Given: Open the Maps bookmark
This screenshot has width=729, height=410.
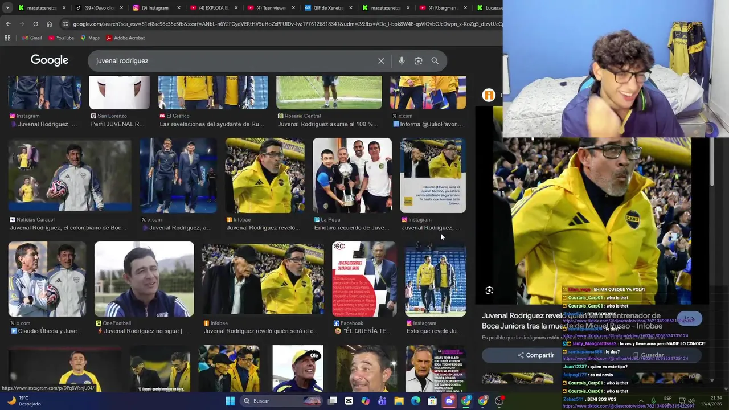Looking at the screenshot, I should 90,38.
